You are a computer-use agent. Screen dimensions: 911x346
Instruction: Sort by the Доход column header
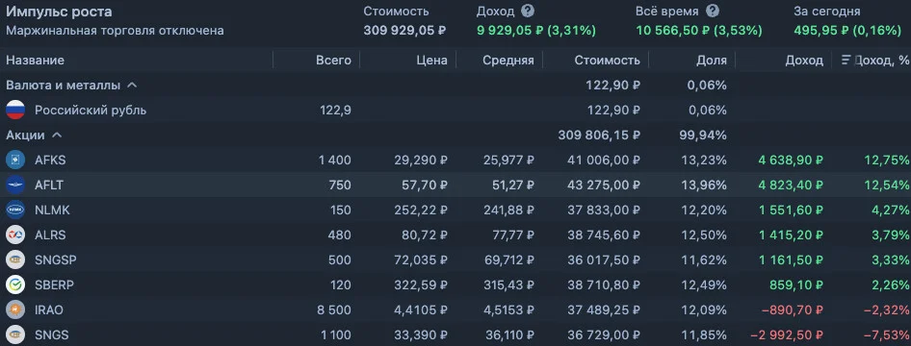(x=804, y=61)
